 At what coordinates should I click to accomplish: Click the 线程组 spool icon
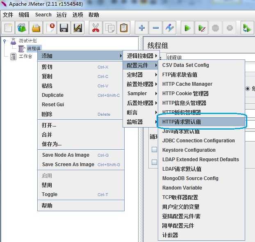pos(21,48)
